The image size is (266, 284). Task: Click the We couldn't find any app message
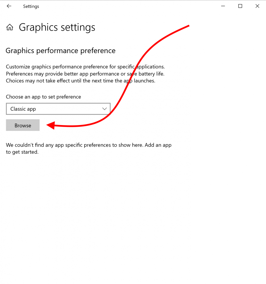89,145
